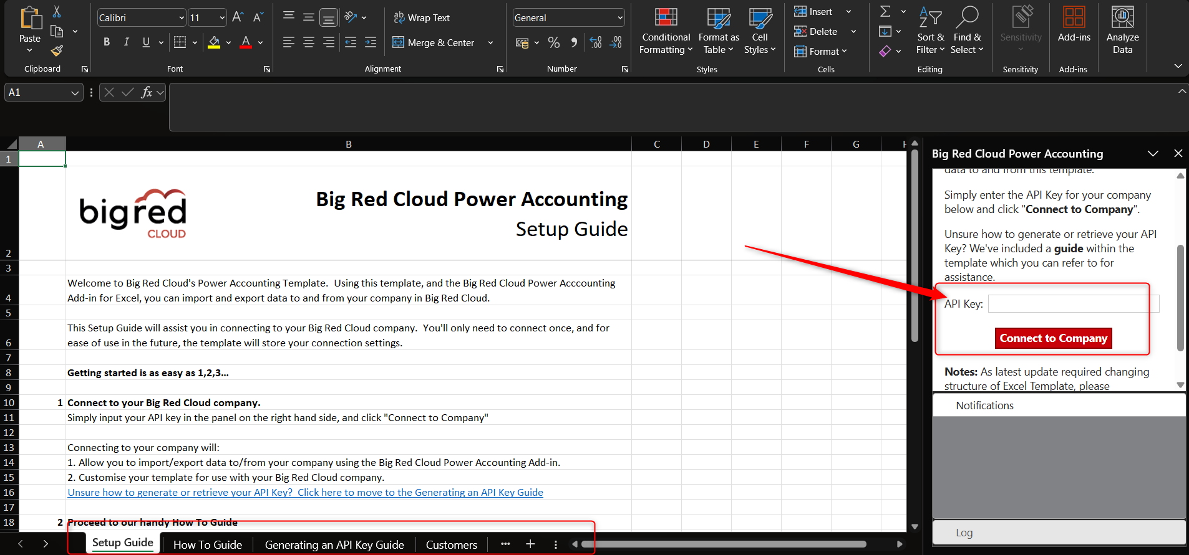Click the Increase Indent icon

371,42
